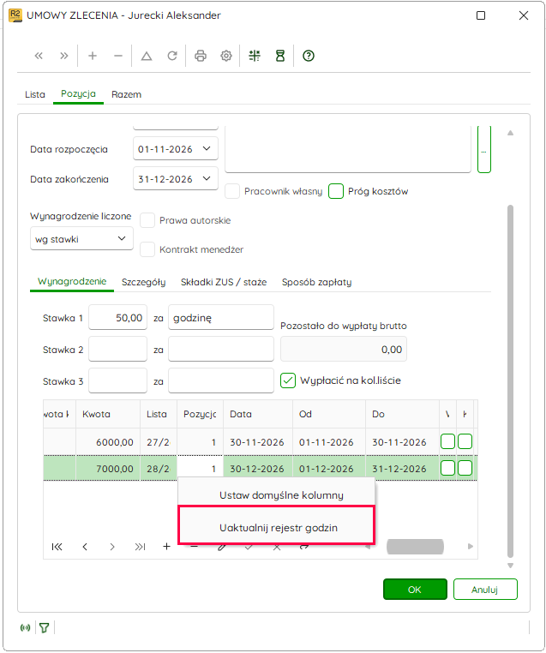Click the grid horizontal scrollbar thumb
The image size is (546, 653).
[x=415, y=547]
